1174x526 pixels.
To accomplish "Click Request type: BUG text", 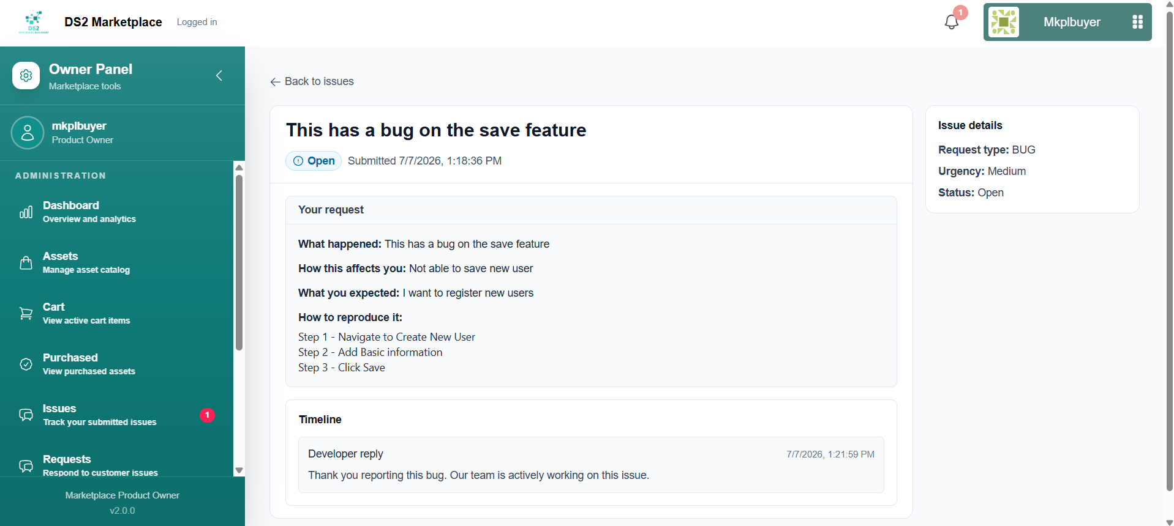I will tap(987, 150).
